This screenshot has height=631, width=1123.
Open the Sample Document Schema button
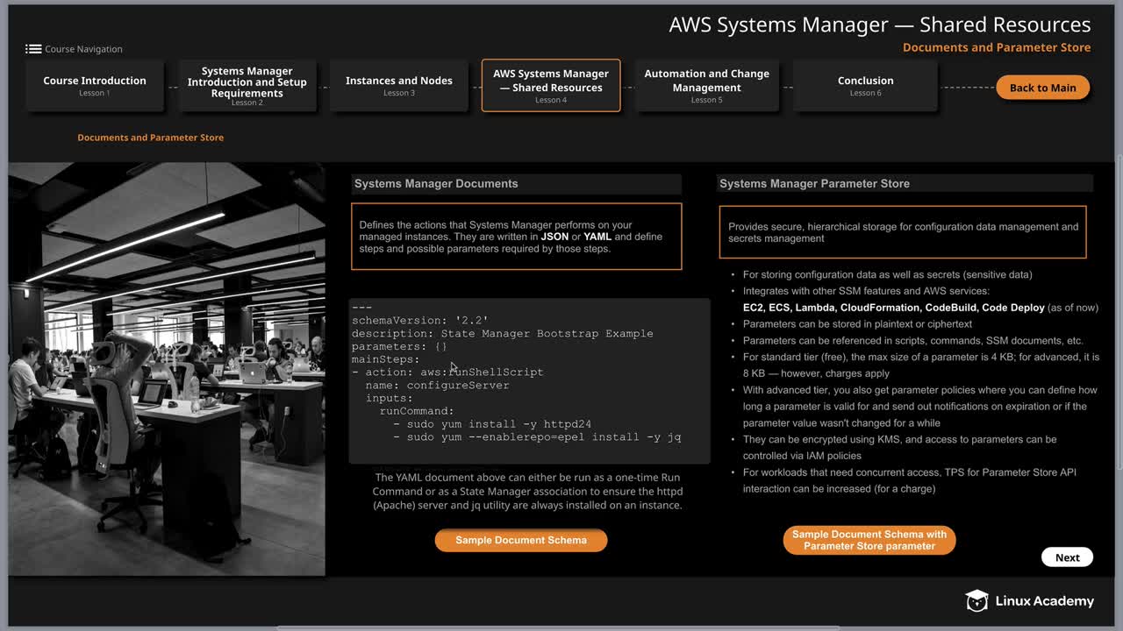pyautogui.click(x=521, y=540)
